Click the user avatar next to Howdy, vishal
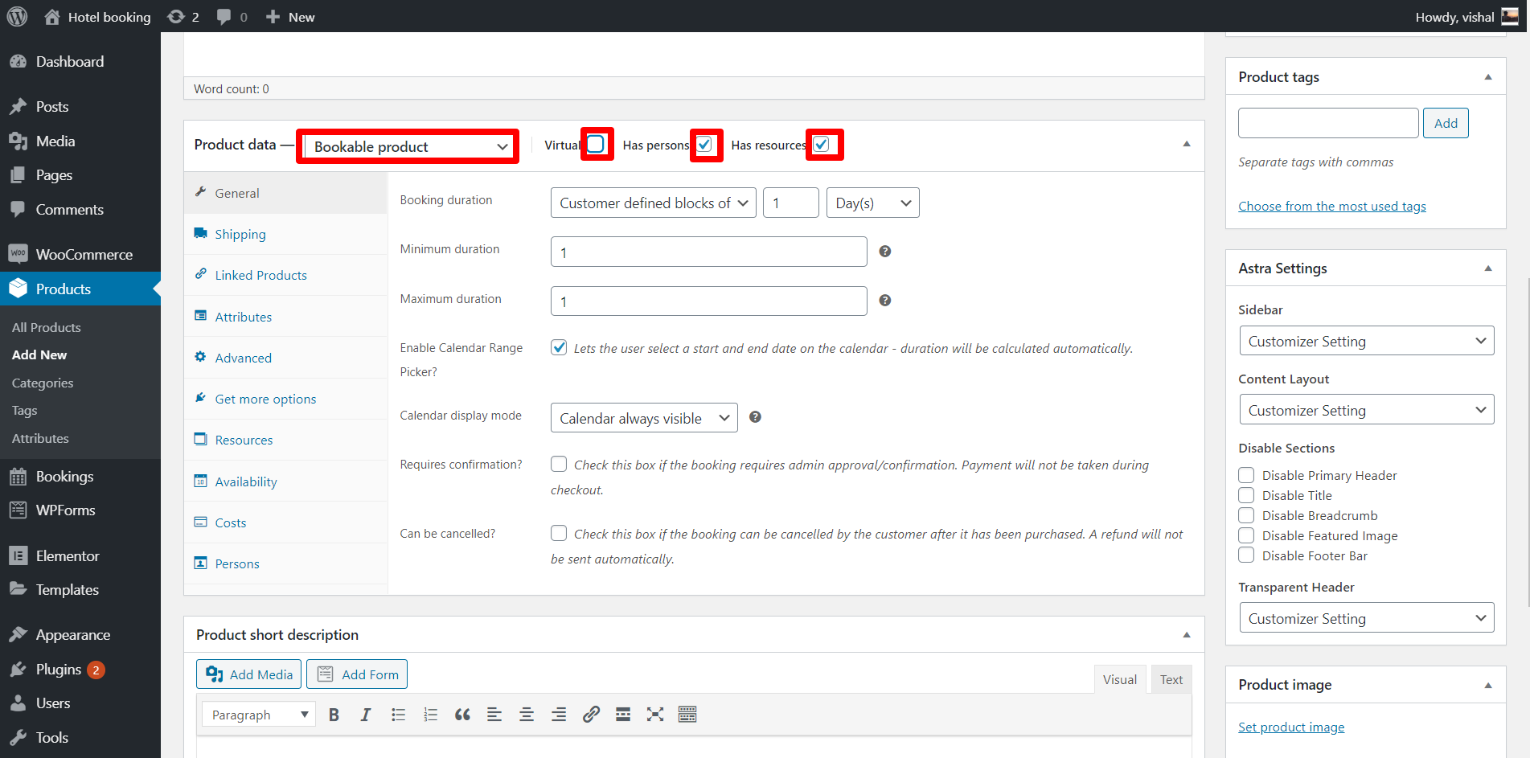Screen dimensions: 1530x758 coord(1510,17)
